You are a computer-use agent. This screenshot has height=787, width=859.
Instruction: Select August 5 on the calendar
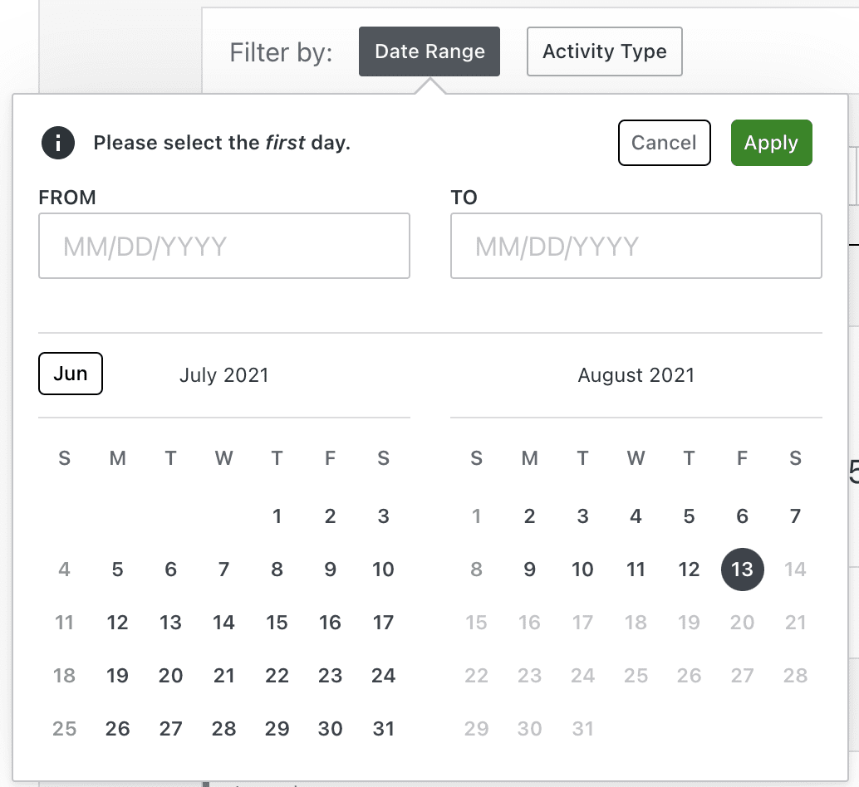[689, 516]
